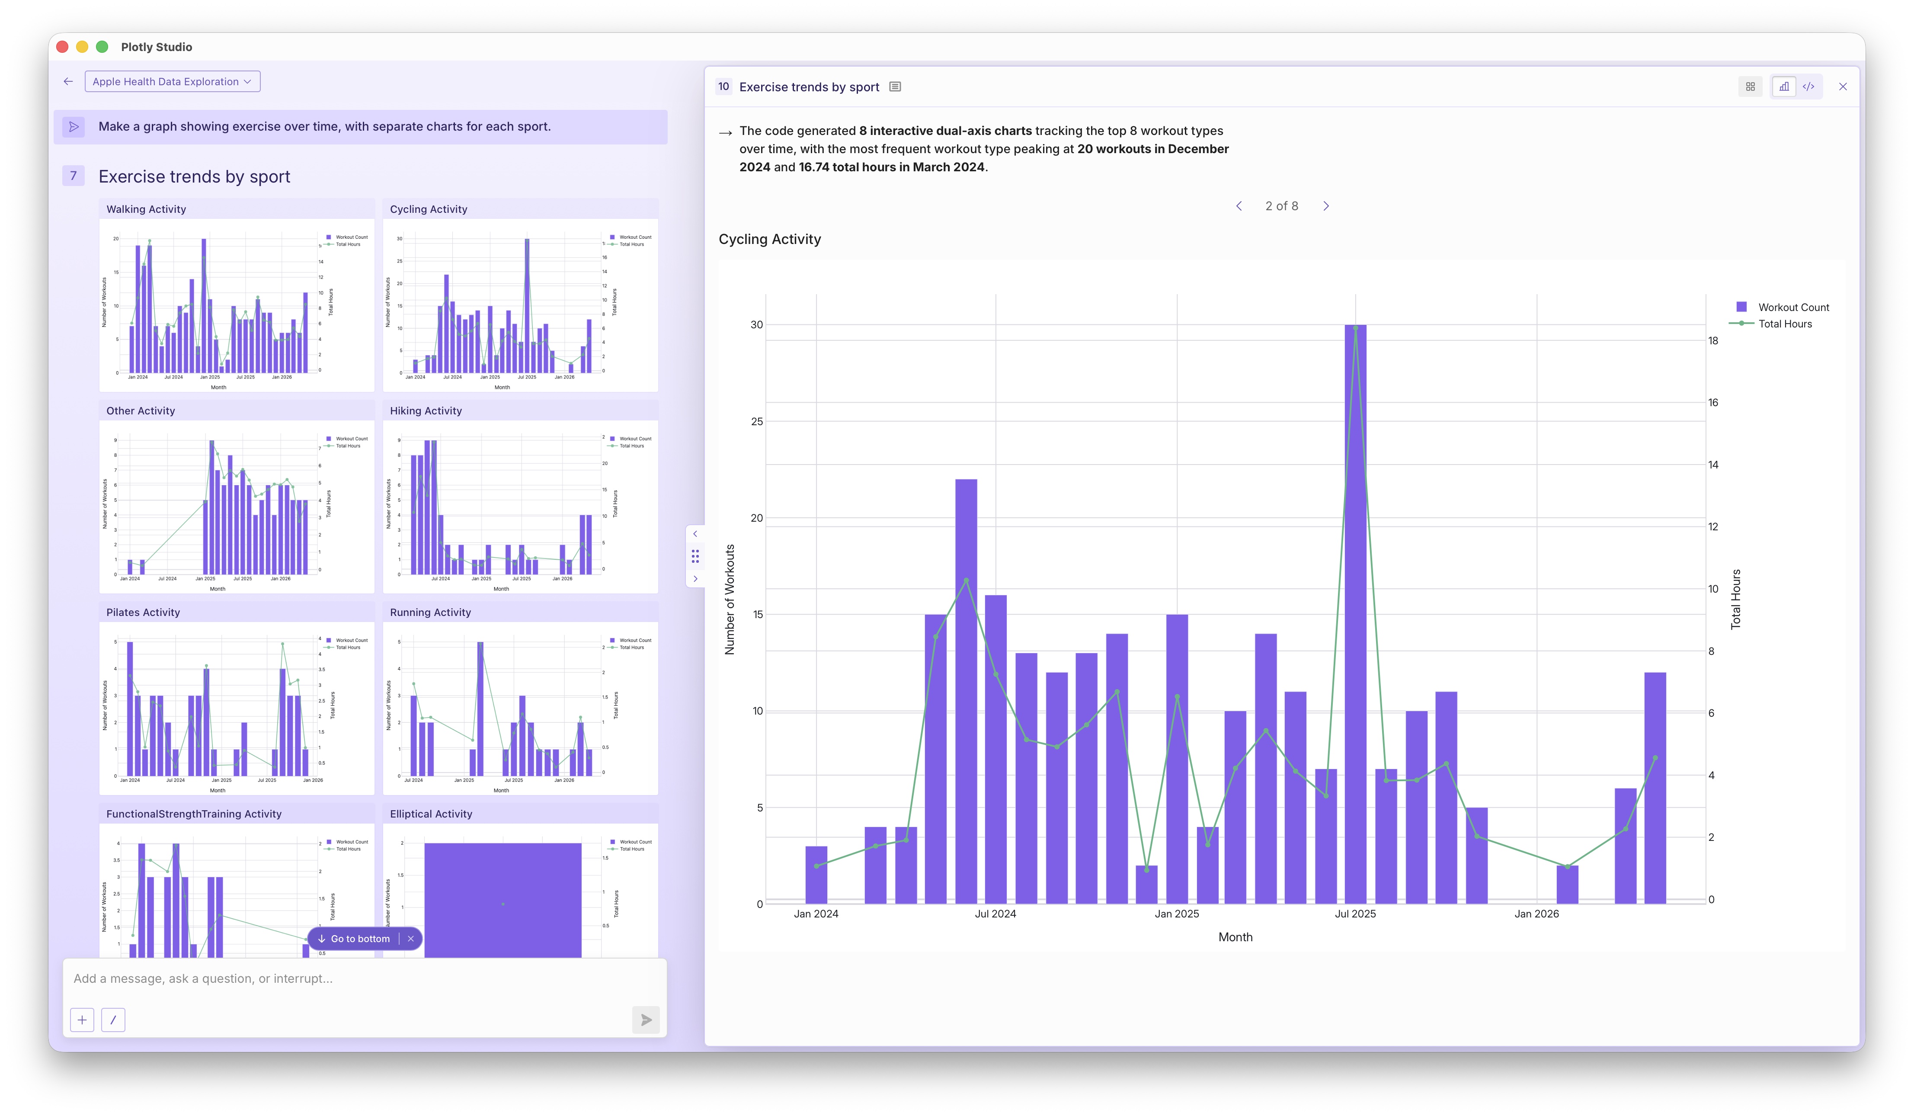1914x1116 pixels.
Task: Click the Go to bottom button
Action: 354,939
